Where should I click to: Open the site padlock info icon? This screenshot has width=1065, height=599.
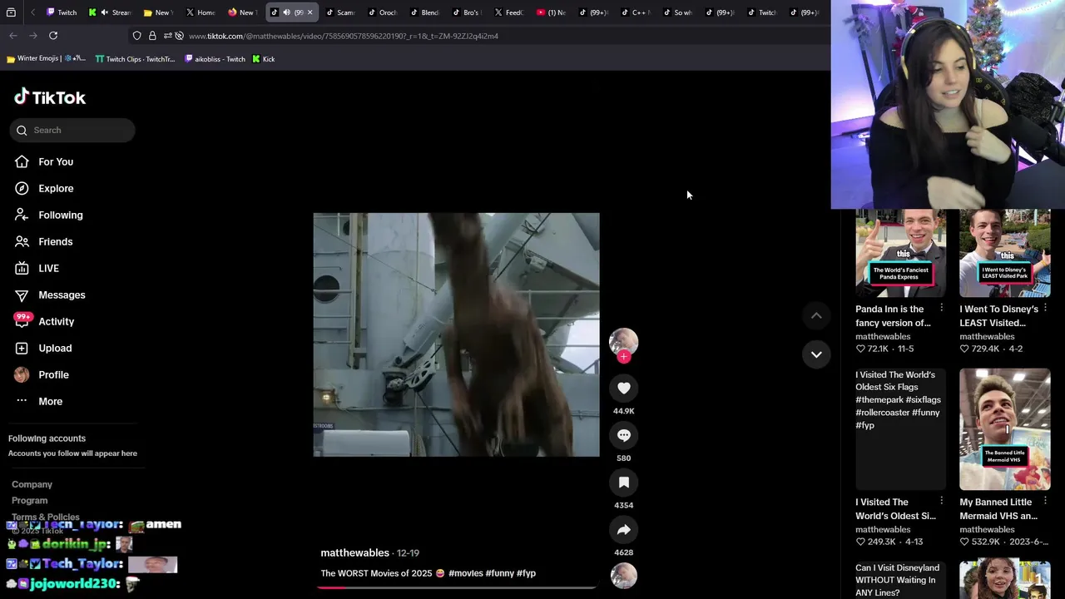point(152,36)
